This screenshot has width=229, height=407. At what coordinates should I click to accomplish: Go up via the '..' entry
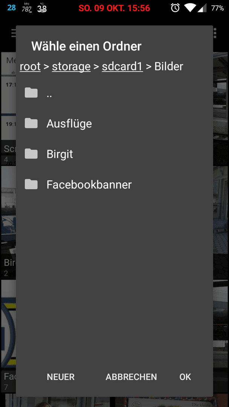[x=114, y=93]
